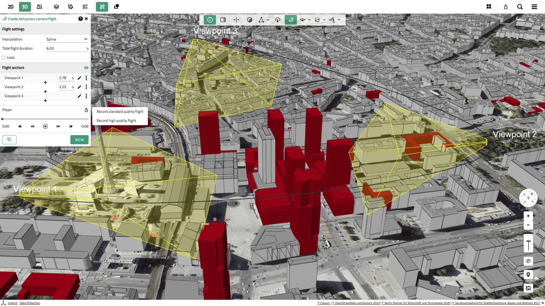The height and width of the screenshot is (306, 545).
Task: Select the 2D height profile ruler tool
Action: (332, 20)
